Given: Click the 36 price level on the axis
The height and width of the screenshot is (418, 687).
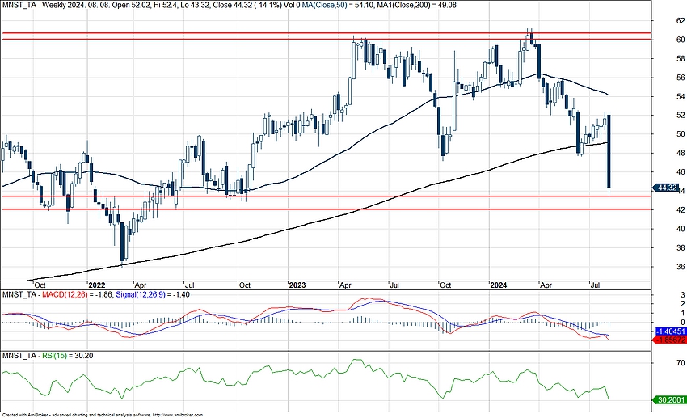Looking at the screenshot, I should tap(659, 267).
